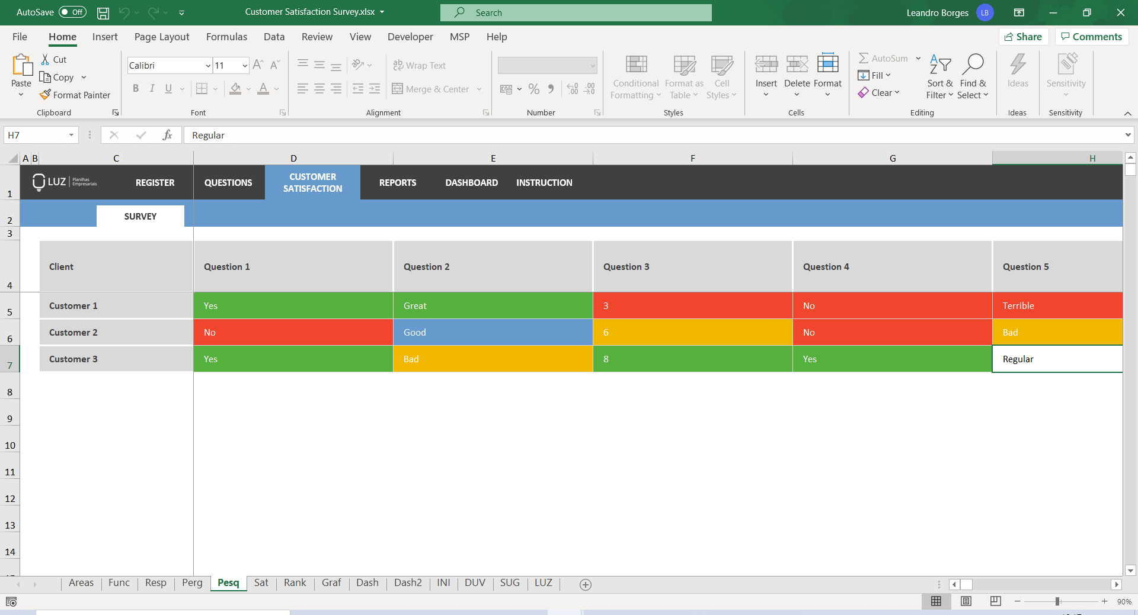Screen dimensions: 1138x615
Task: Open the Format Painter tool
Action: (75, 95)
